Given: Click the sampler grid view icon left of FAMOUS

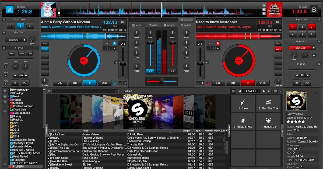Looking at the screenshot, I should click(x=234, y=91).
